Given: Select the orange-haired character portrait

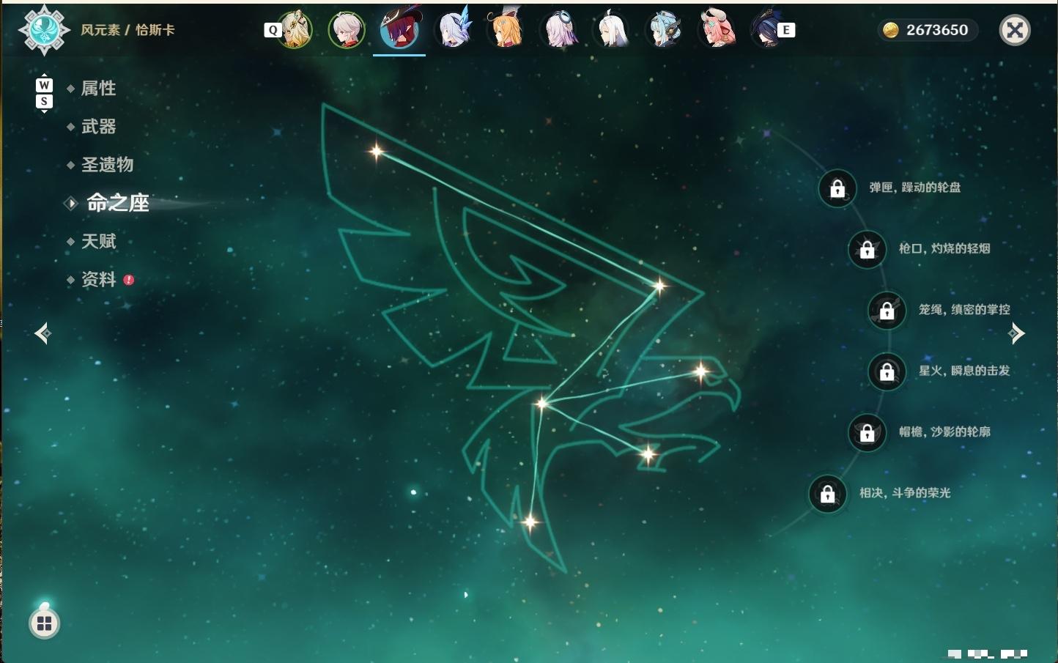Looking at the screenshot, I should point(506,30).
